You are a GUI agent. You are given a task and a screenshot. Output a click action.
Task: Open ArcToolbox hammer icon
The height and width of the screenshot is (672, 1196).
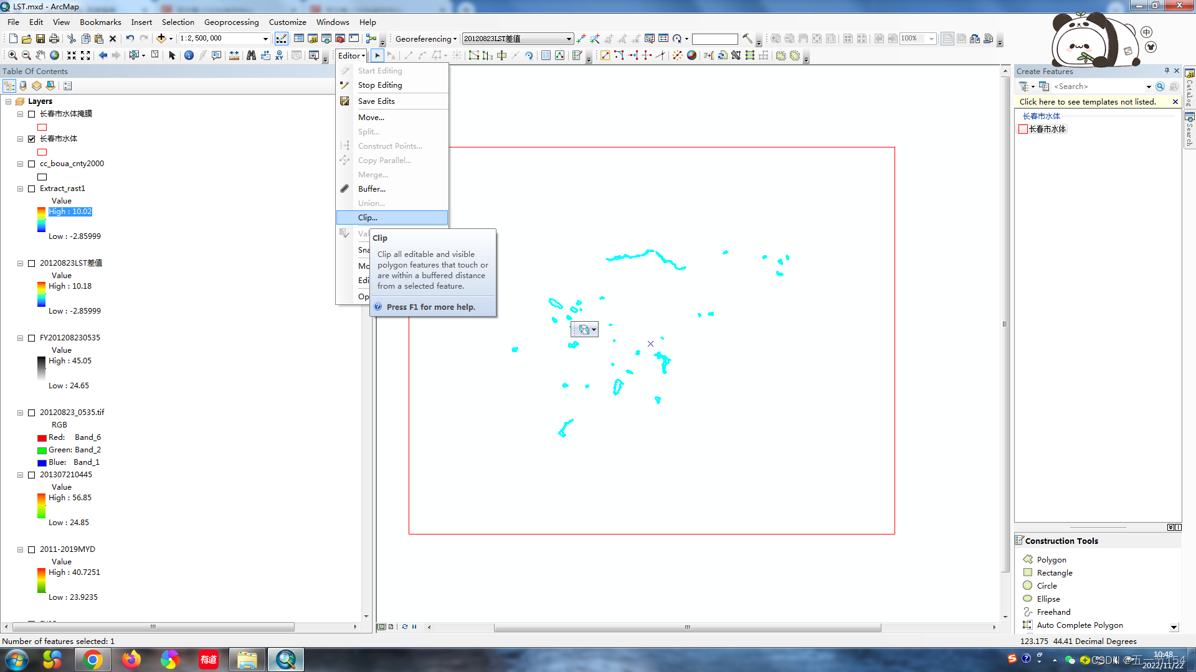point(339,39)
